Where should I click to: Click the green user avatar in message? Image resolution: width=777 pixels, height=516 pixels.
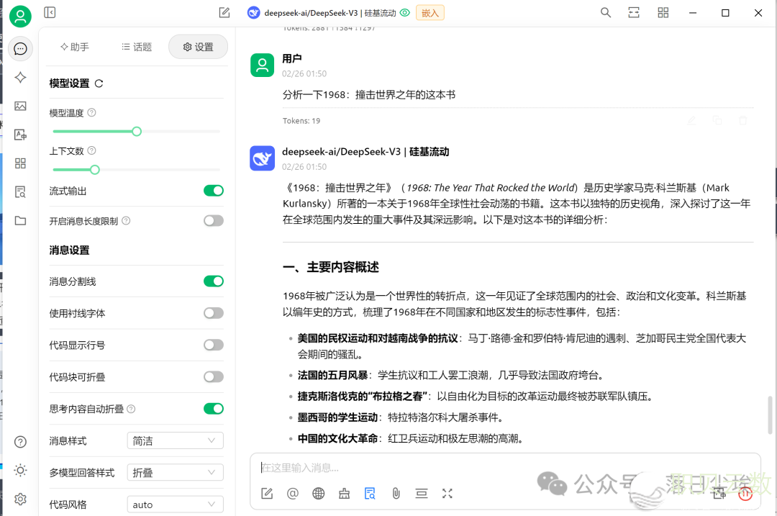[x=262, y=65]
